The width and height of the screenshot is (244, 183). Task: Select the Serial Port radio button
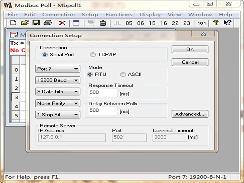pos(45,55)
